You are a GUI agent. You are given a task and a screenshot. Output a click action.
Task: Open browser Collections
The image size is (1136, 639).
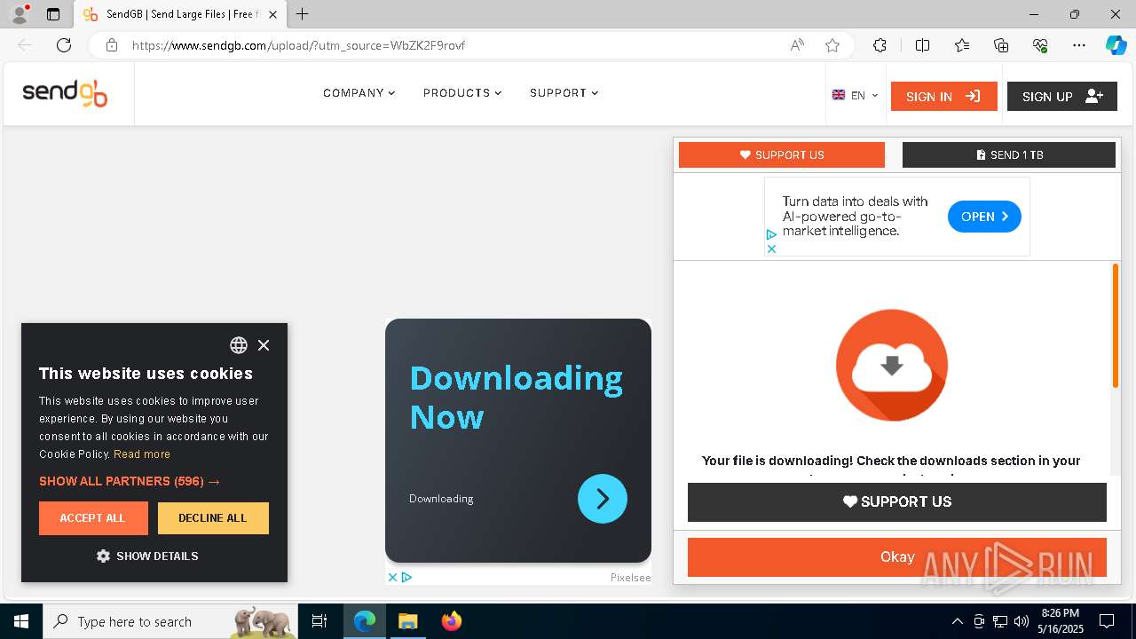pos(1001,45)
